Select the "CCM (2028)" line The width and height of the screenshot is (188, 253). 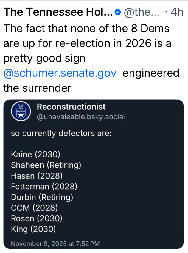[x=34, y=208]
